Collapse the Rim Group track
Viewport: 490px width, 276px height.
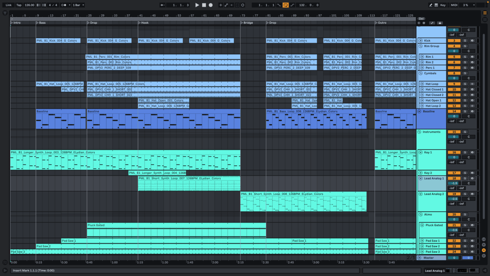coord(421,46)
